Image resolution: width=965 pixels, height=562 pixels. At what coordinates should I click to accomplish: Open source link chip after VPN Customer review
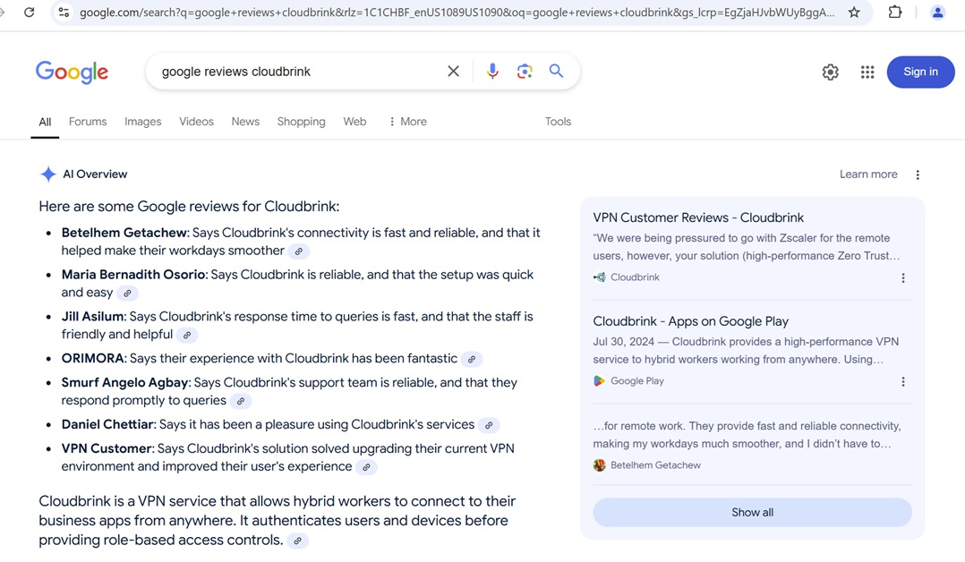(366, 466)
